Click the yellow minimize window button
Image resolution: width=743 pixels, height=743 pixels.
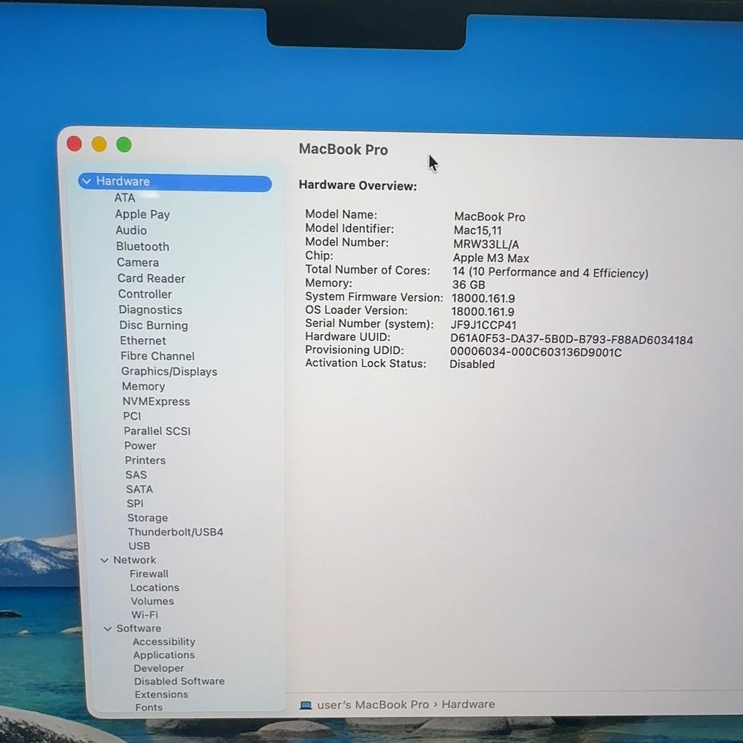pyautogui.click(x=99, y=144)
